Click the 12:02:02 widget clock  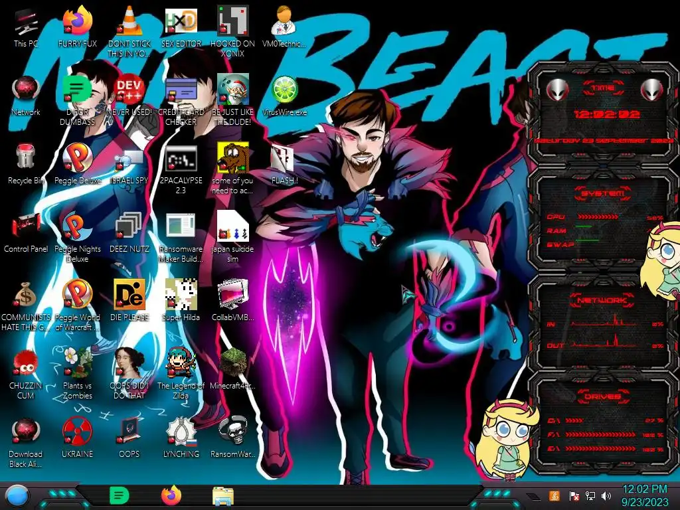point(606,114)
